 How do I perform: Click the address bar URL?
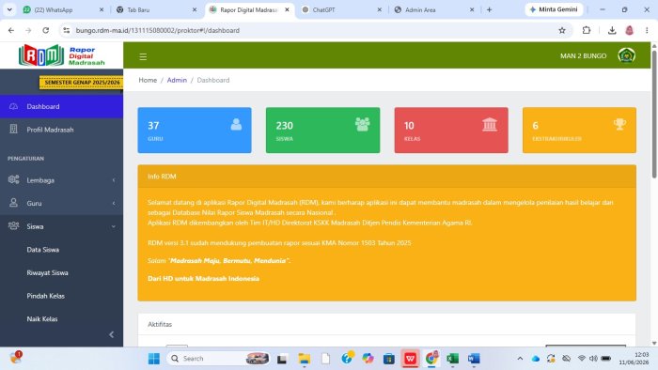pyautogui.click(x=158, y=30)
